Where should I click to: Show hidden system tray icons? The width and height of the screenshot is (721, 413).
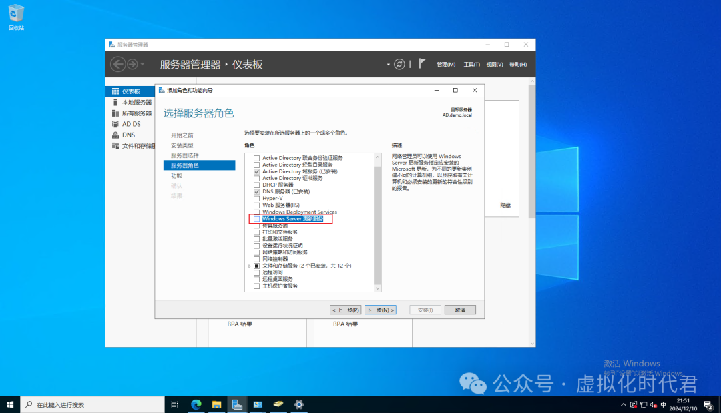click(x=623, y=405)
